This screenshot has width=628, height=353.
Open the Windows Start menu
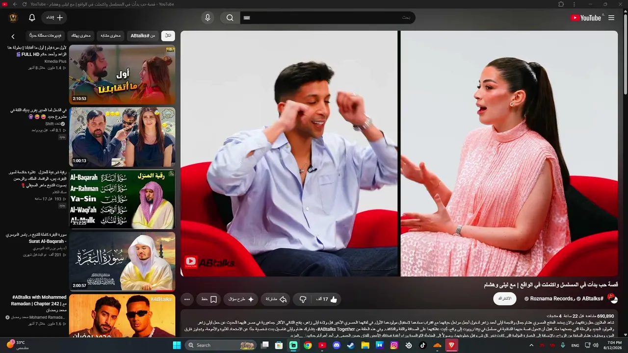pos(177,345)
